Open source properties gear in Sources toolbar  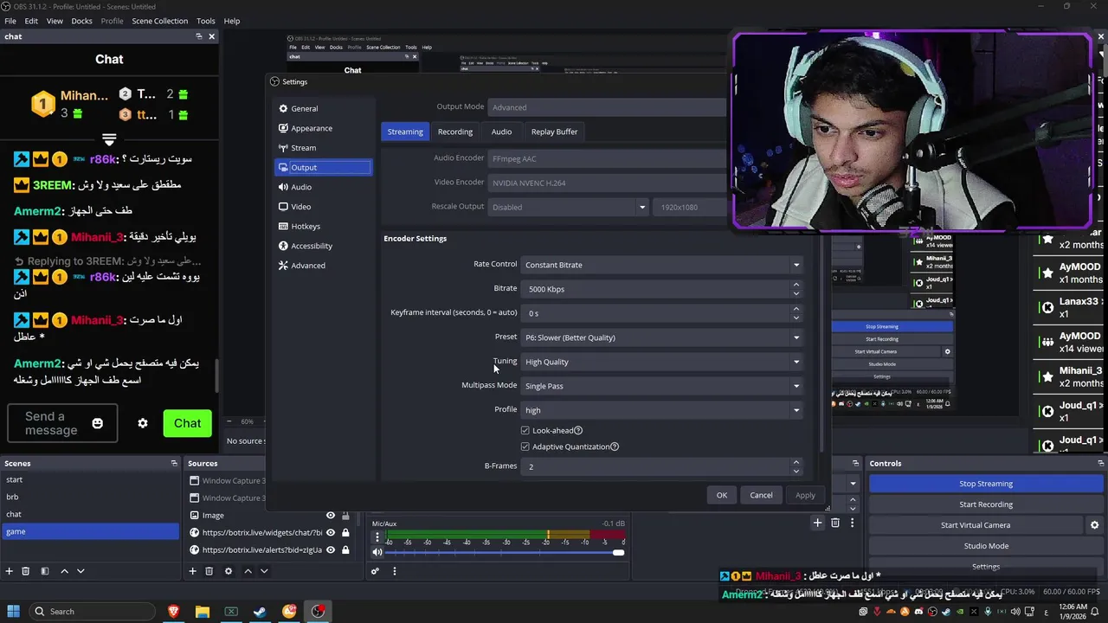point(229,571)
